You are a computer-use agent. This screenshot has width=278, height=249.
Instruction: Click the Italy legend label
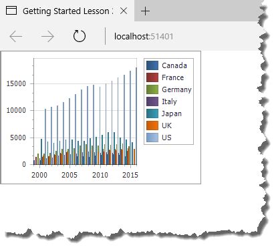tap(169, 101)
